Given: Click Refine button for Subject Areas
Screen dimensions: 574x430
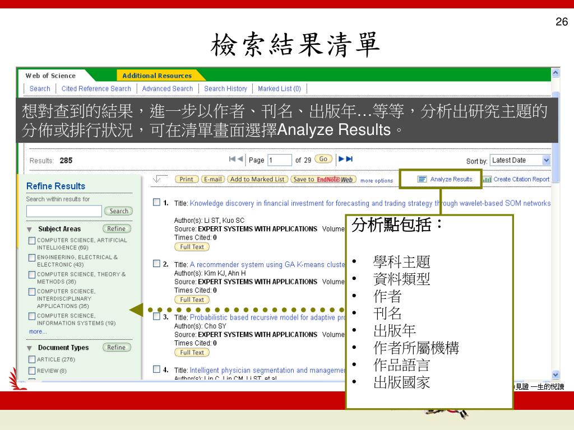Looking at the screenshot, I should click(117, 228).
